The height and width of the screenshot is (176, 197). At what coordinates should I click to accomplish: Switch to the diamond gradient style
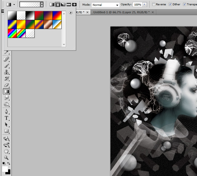coord(74,4)
